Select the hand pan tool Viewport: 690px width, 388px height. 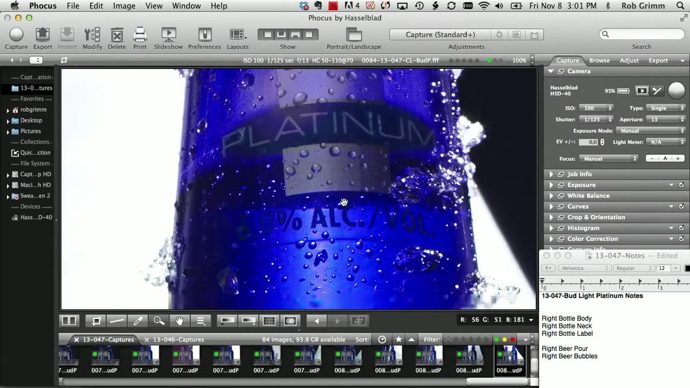(x=179, y=321)
